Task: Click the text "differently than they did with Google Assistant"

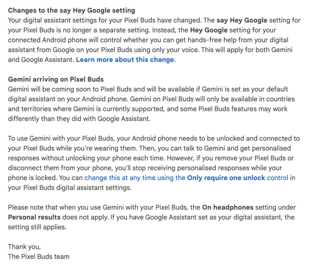Action: click(x=79, y=119)
